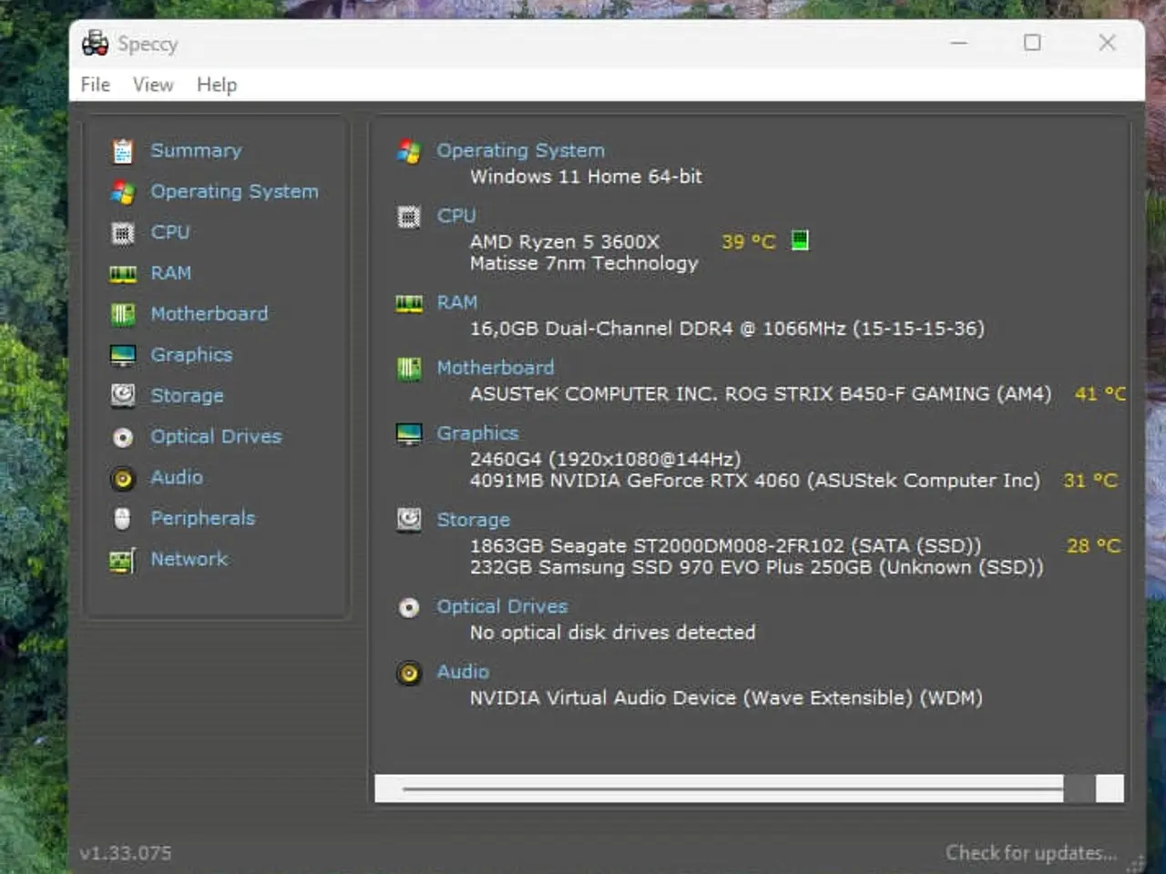Minimize the Speccy window

(958, 43)
